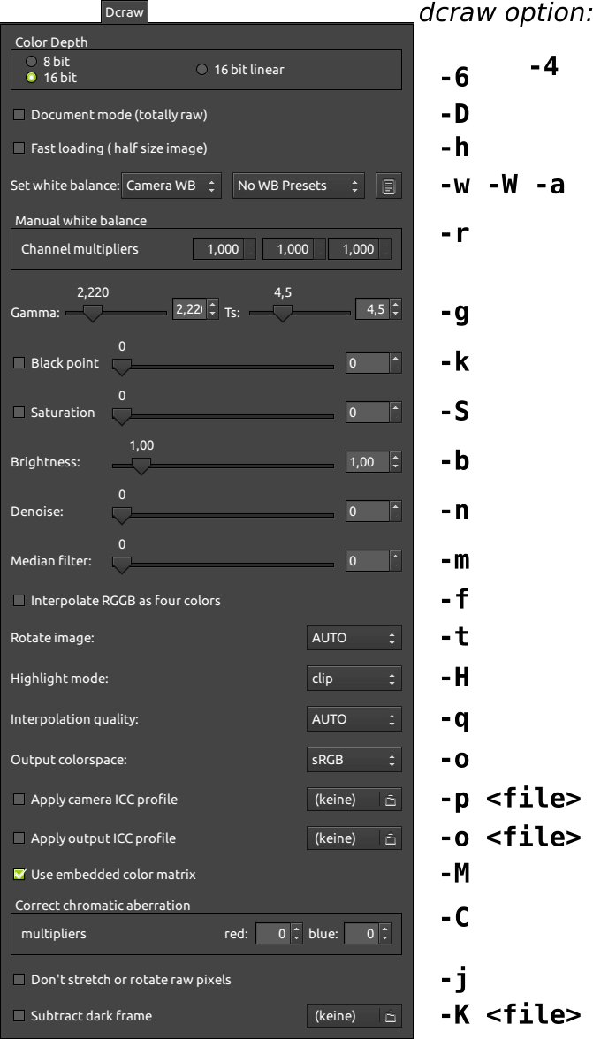
Task: Click the third channel multiplier field
Action: point(354,249)
